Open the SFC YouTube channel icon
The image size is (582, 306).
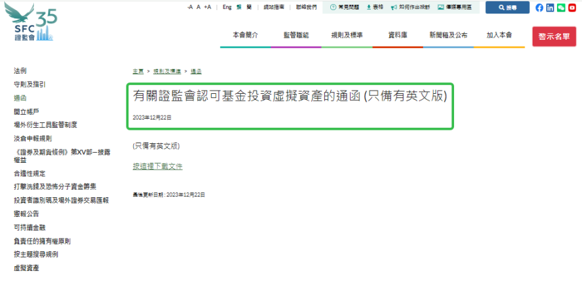point(572,7)
